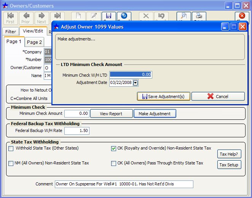
Task: Click the Recall undo arrow toolbar icon
Action: pyautogui.click(x=161, y=16)
